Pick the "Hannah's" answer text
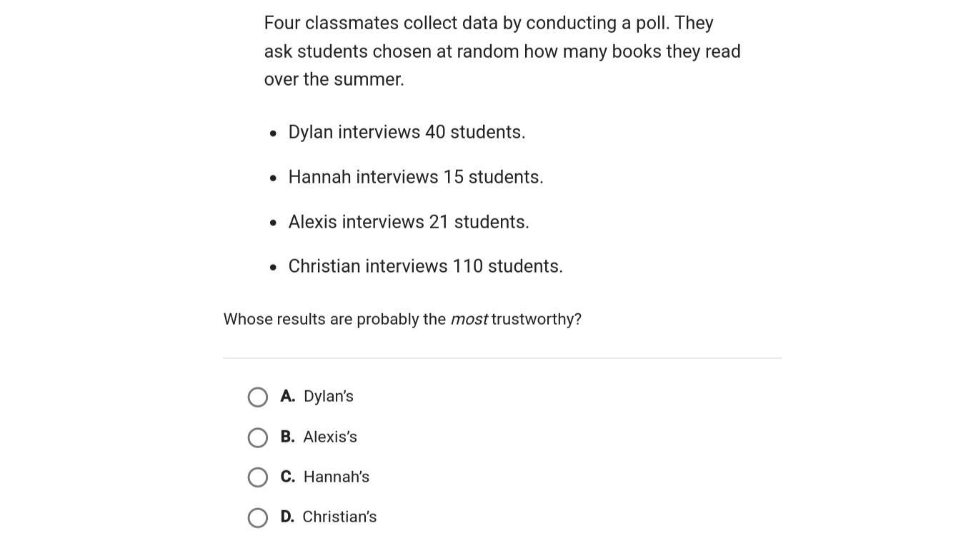976x548 pixels. (x=337, y=477)
